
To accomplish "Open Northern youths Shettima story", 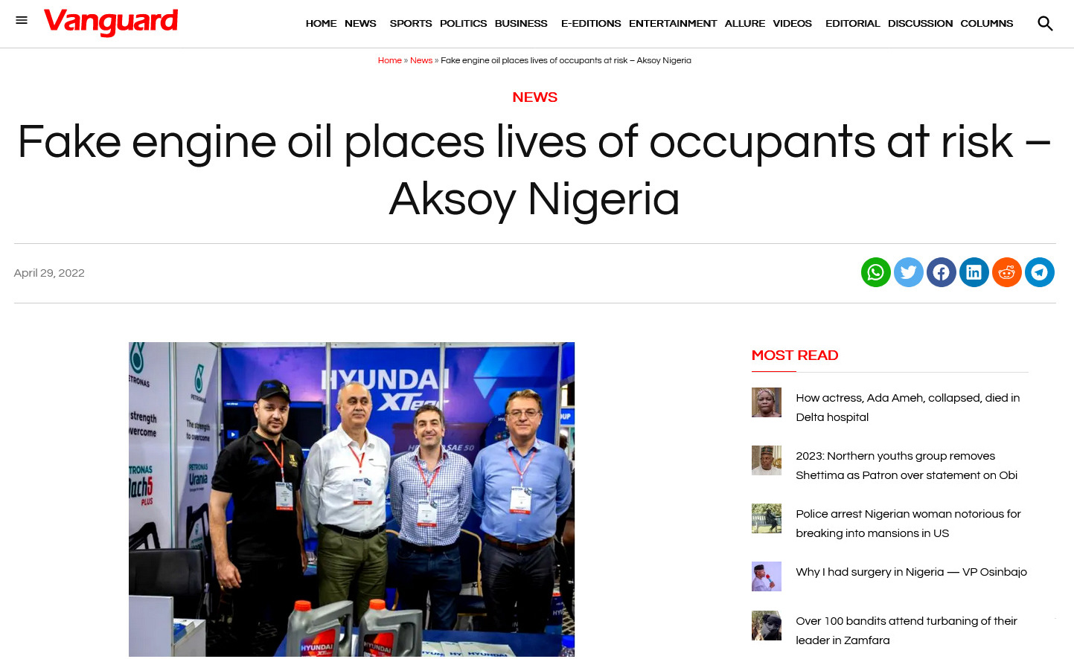I will (907, 466).
